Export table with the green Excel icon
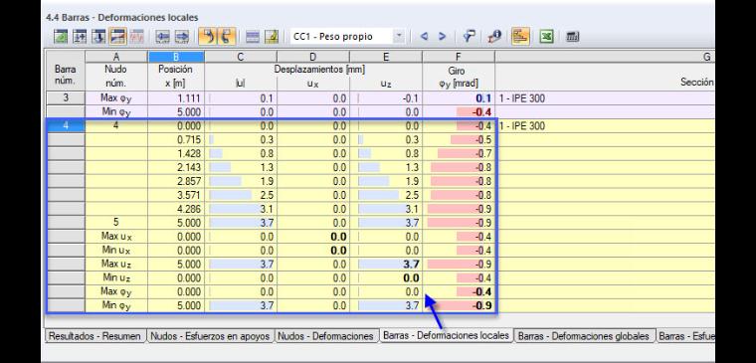Viewport: 756px width, 363px height. tap(546, 36)
